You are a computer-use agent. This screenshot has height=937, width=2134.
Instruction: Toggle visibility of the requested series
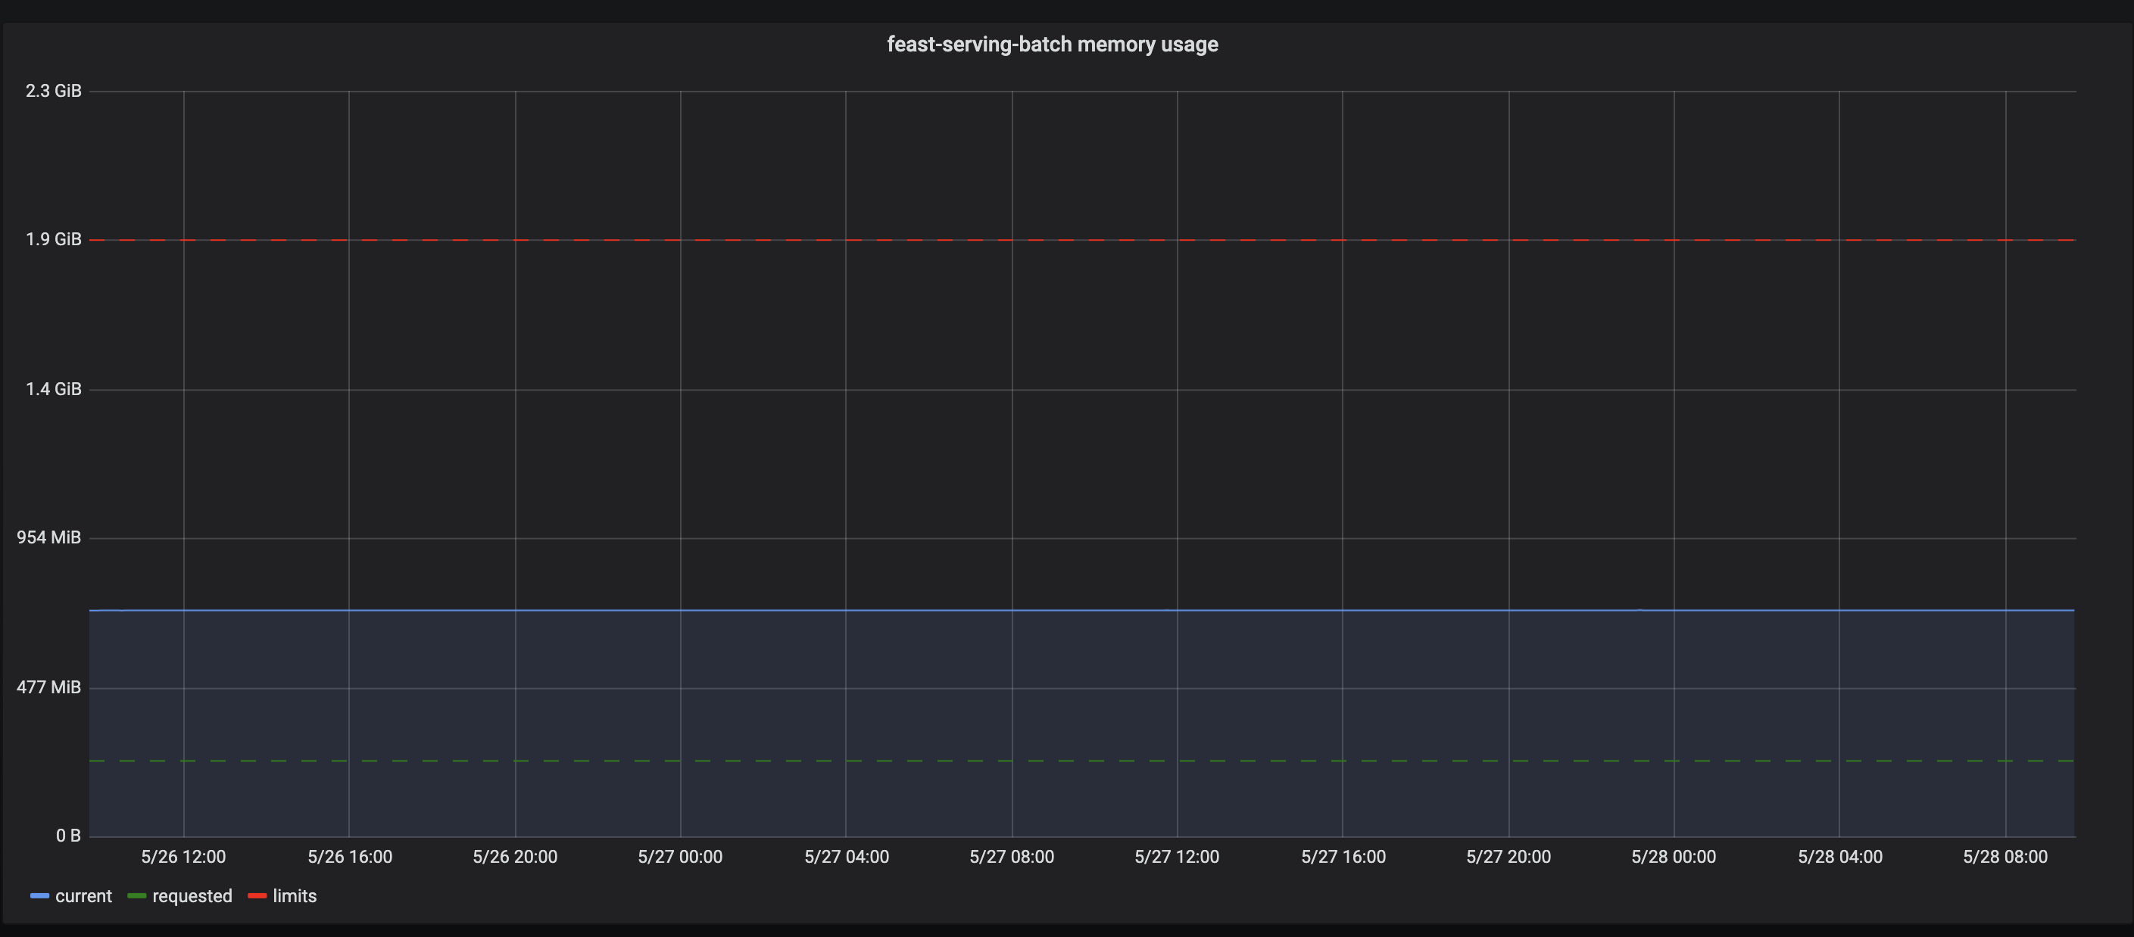192,895
